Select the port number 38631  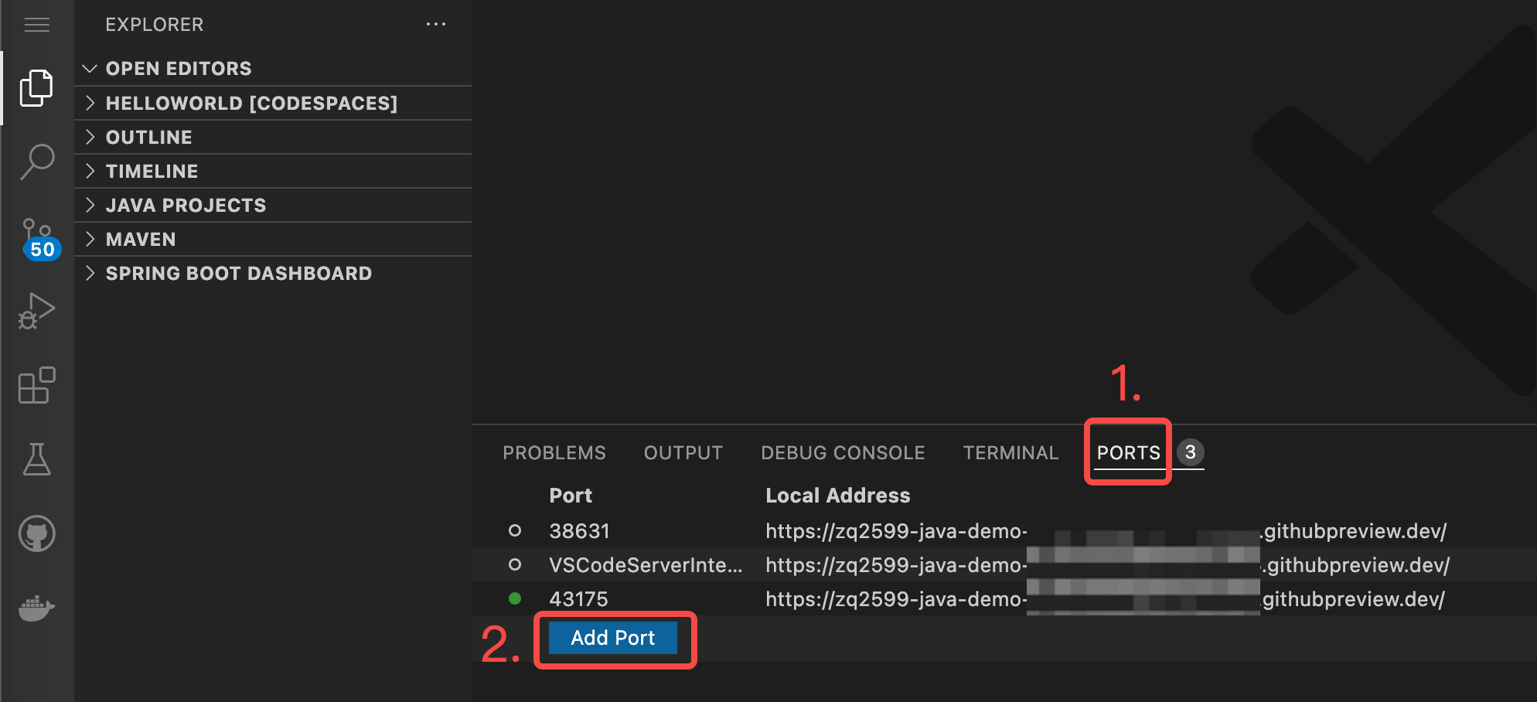pyautogui.click(x=579, y=531)
